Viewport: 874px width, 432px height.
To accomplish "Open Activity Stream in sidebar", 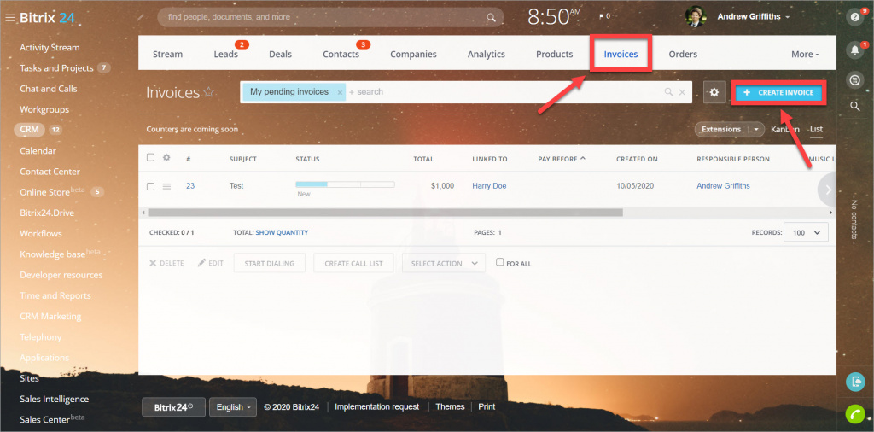I will click(50, 47).
